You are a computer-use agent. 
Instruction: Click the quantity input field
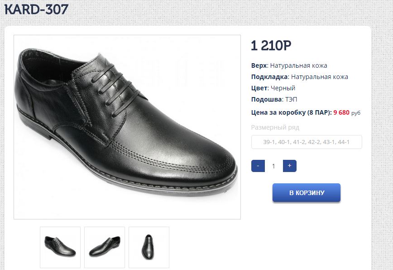[273, 166]
